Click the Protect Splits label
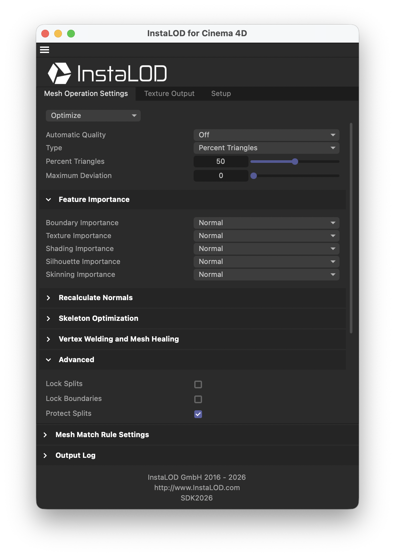This screenshot has width=395, height=557. (69, 414)
